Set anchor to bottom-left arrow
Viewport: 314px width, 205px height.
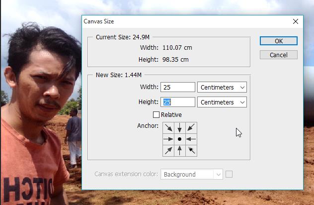click(168, 150)
